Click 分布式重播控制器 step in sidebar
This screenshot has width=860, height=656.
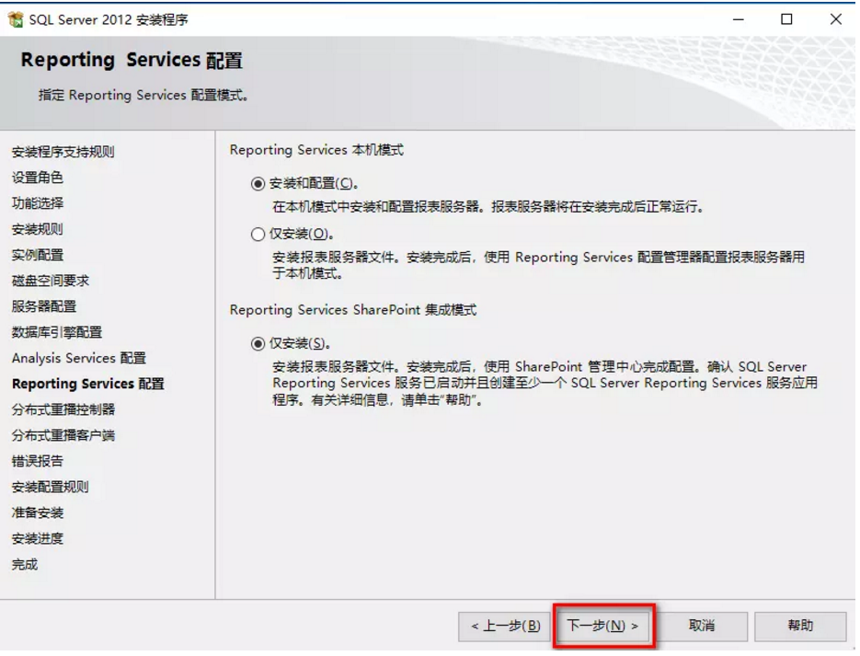click(63, 409)
